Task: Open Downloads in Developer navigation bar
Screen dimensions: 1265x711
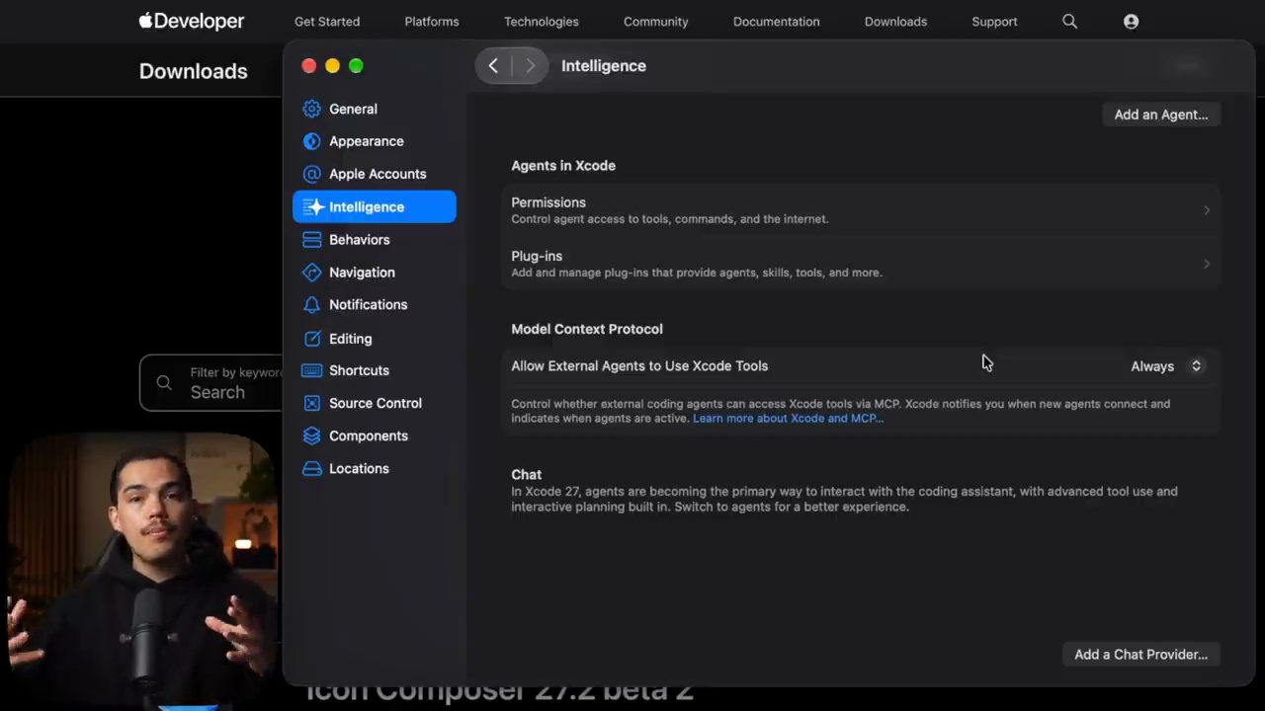Action: (x=895, y=22)
